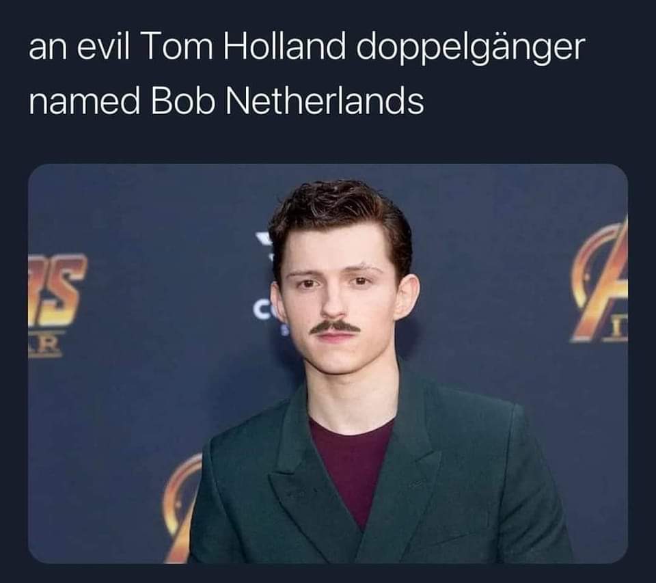Image resolution: width=656 pixels, height=583 pixels.
Task: Click the word "named" in the second line
Action: coord(84,103)
